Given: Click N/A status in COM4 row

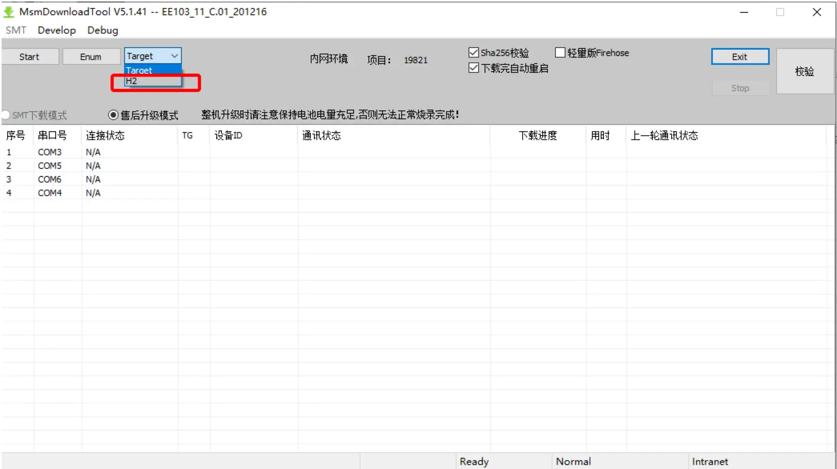Looking at the screenshot, I should click(x=93, y=193).
